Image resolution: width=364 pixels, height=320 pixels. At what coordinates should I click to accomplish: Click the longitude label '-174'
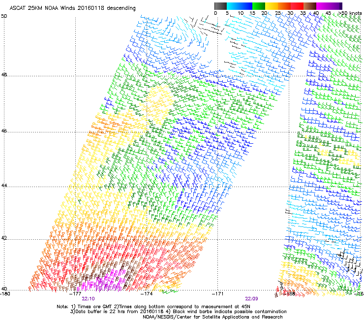147,293
